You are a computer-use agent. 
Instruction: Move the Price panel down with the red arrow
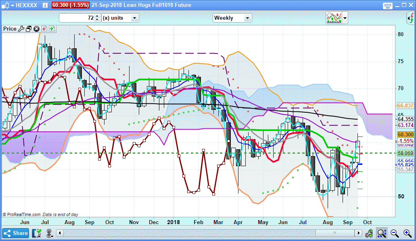[44, 29]
